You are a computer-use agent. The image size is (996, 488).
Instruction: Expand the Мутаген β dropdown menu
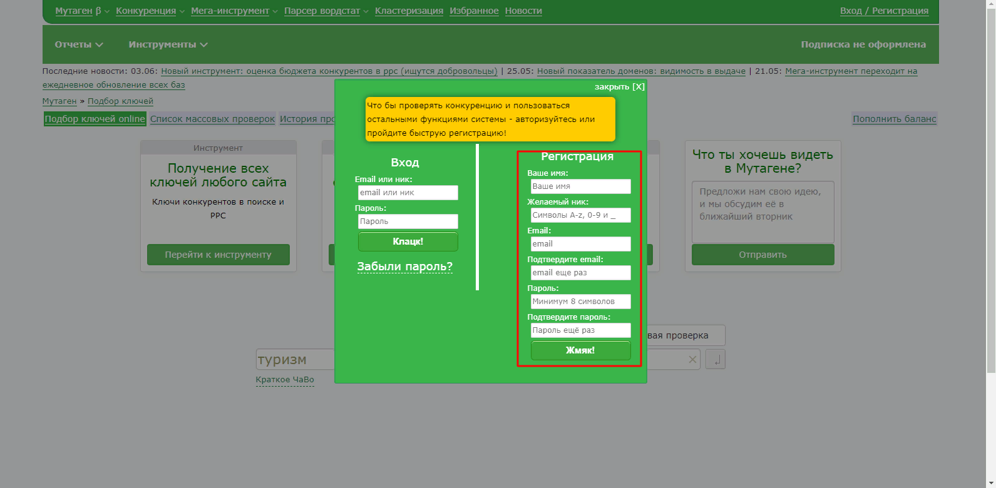[82, 11]
